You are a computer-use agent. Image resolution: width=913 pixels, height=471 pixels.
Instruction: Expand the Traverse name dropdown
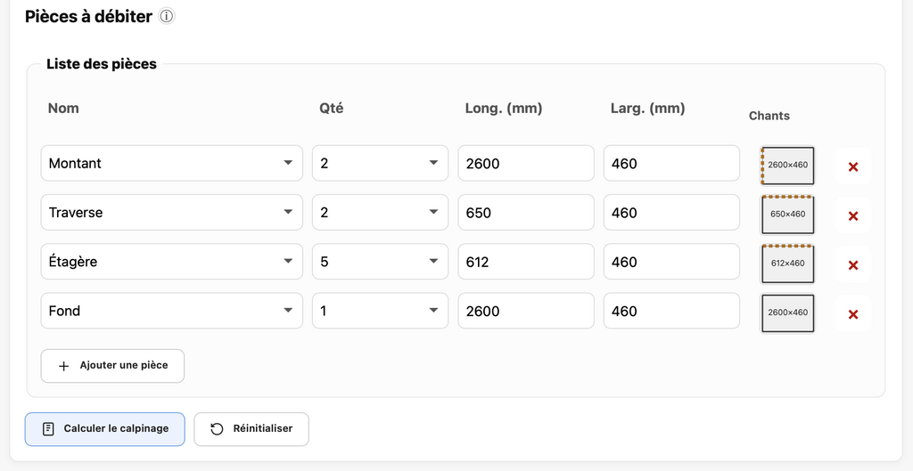(172, 213)
